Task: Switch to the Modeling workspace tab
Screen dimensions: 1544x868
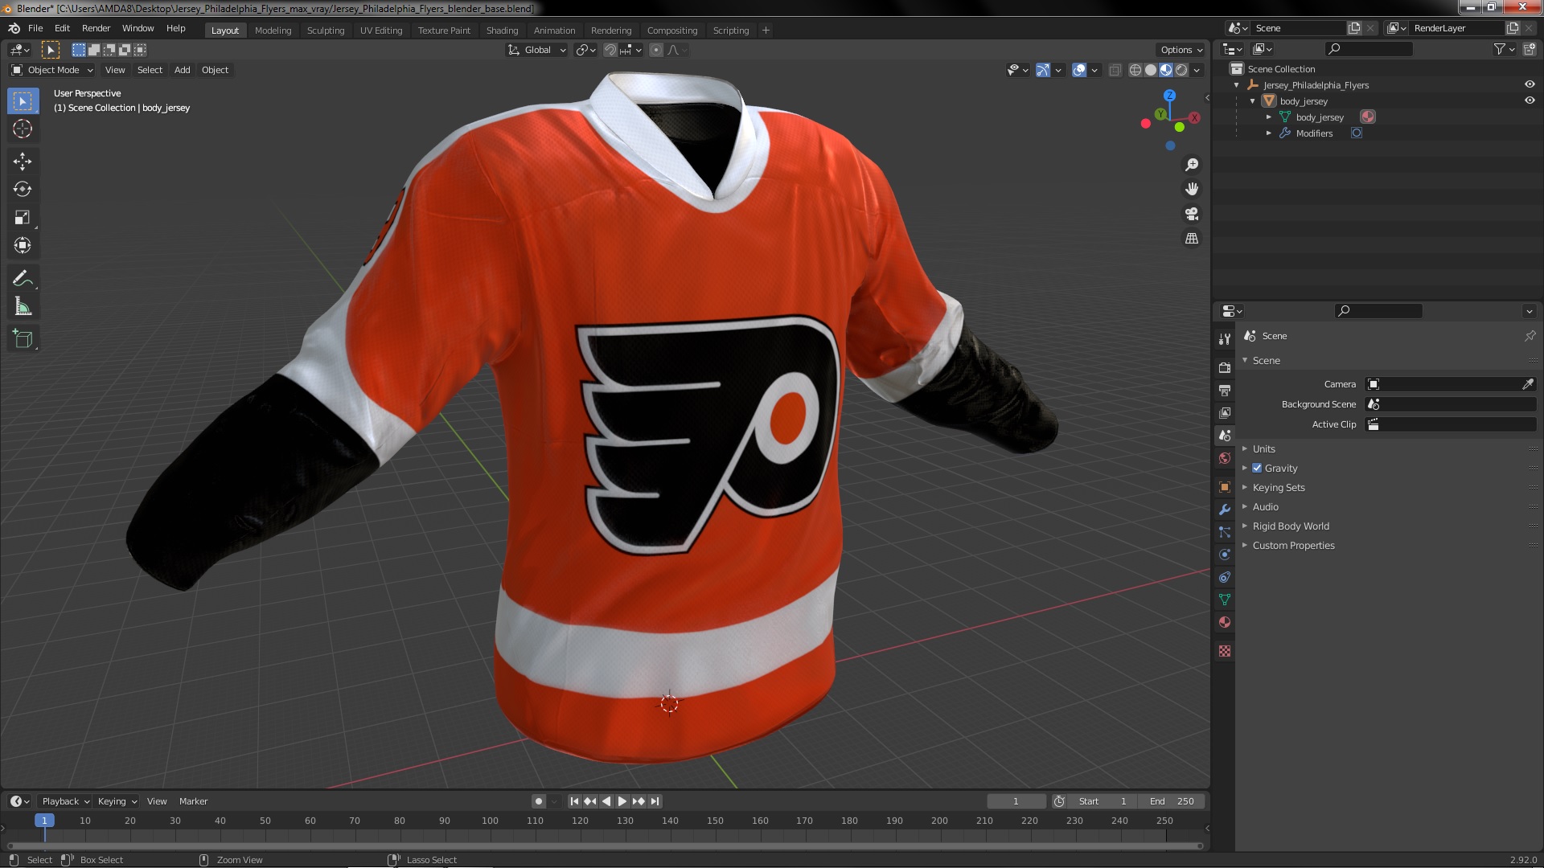Action: (x=273, y=31)
